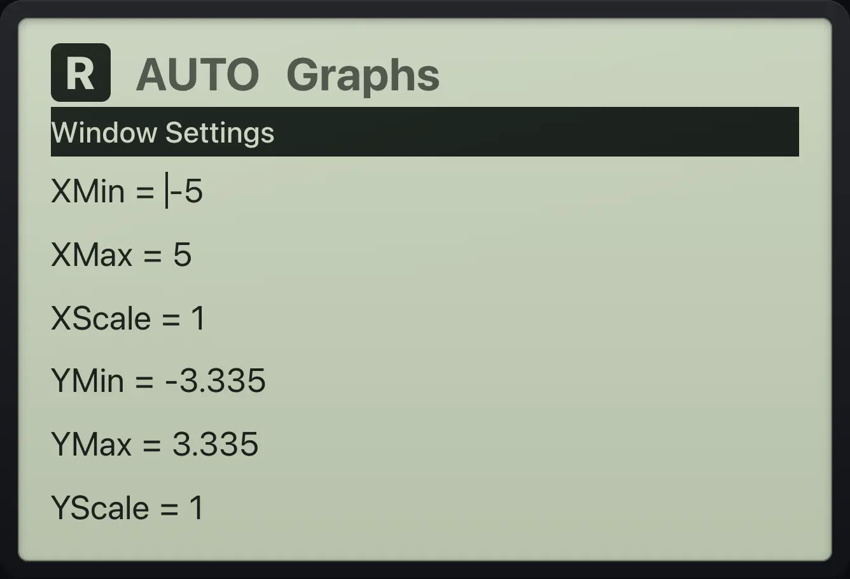Click the equals sign in YMin row
Viewport: 850px width, 579px height.
(x=144, y=382)
